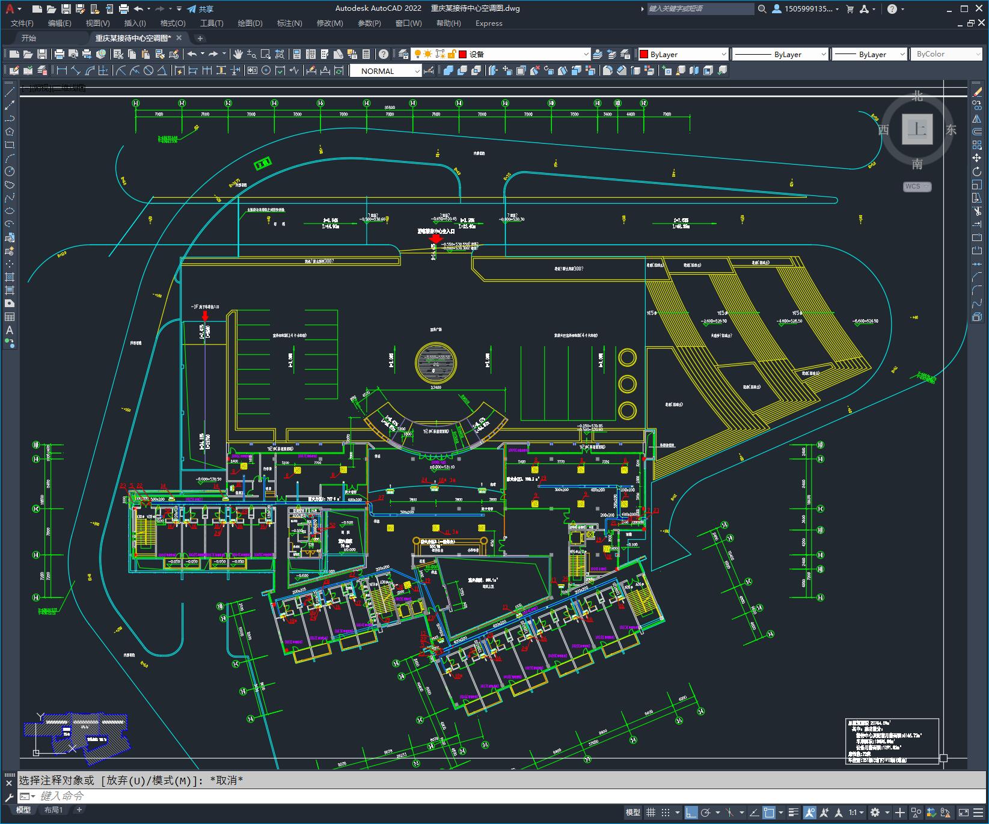The width and height of the screenshot is (989, 824).
Task: Select the Rectangle tool in Draw toolbar
Action: click(x=10, y=145)
